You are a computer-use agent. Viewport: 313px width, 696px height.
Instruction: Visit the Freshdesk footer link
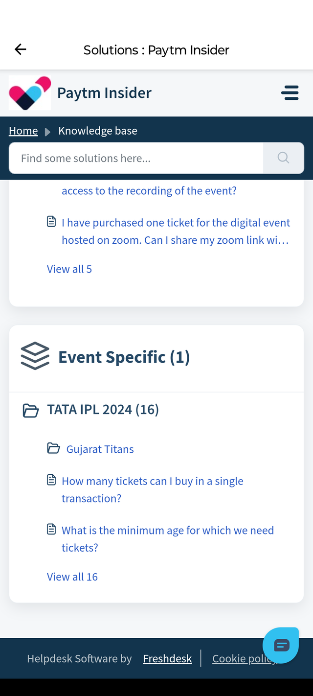pos(167,659)
